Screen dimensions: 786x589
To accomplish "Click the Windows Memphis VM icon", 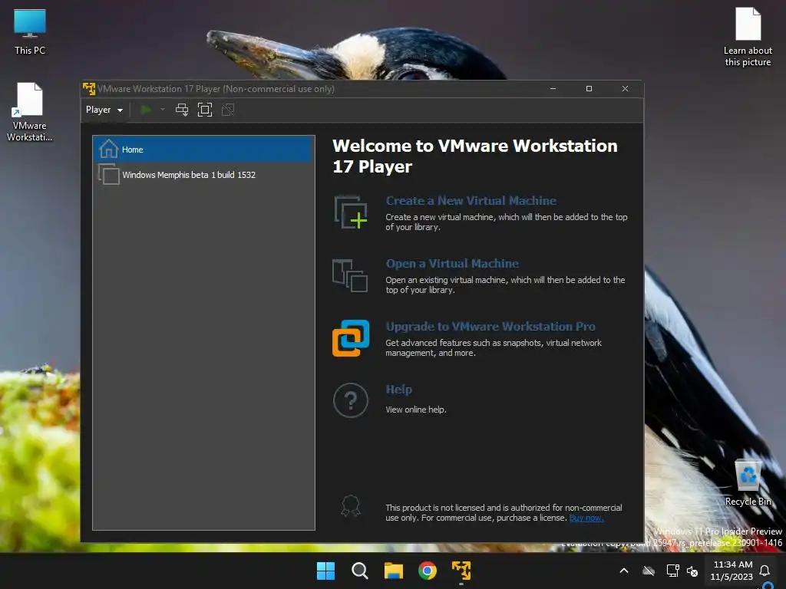I will 109,174.
